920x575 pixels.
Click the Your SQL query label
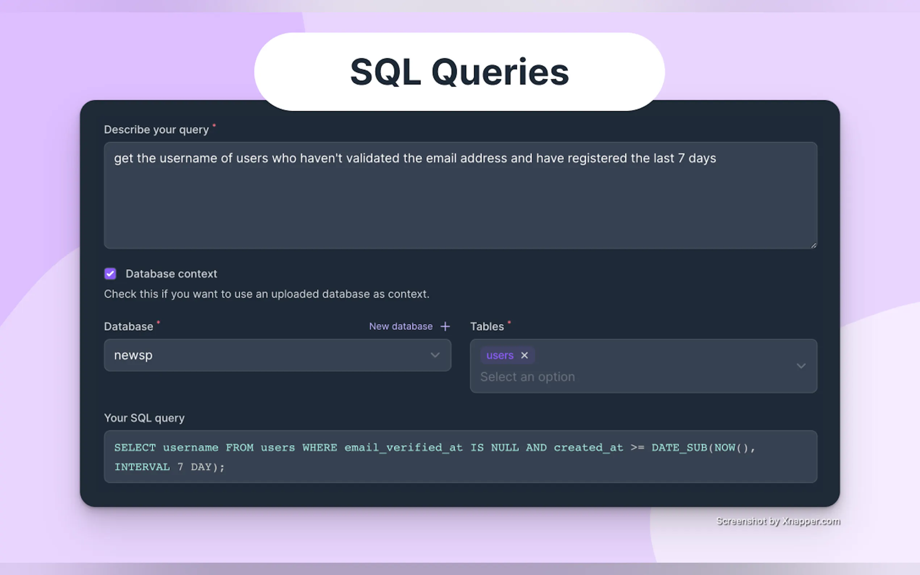144,418
